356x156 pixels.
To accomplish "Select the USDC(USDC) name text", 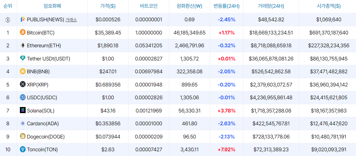I will tap(42, 98).
